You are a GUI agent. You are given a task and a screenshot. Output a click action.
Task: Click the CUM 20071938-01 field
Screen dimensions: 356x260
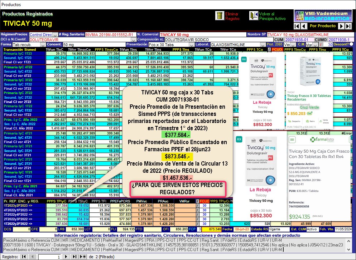click(299, 40)
